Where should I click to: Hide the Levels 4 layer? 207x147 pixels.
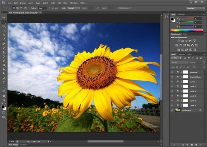coord(172,91)
